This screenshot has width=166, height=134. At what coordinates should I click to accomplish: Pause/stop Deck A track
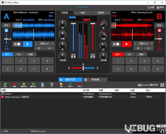pyautogui.click(x=17, y=44)
